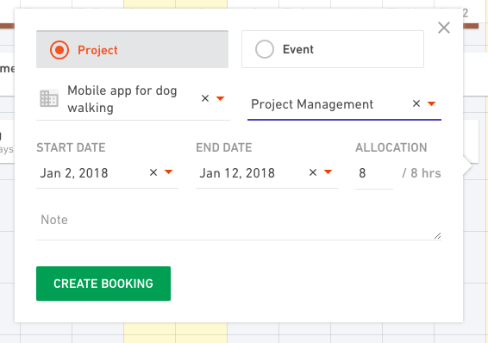Clear the Mobile app for dog walking selection
This screenshot has height=343, width=488.
click(205, 98)
